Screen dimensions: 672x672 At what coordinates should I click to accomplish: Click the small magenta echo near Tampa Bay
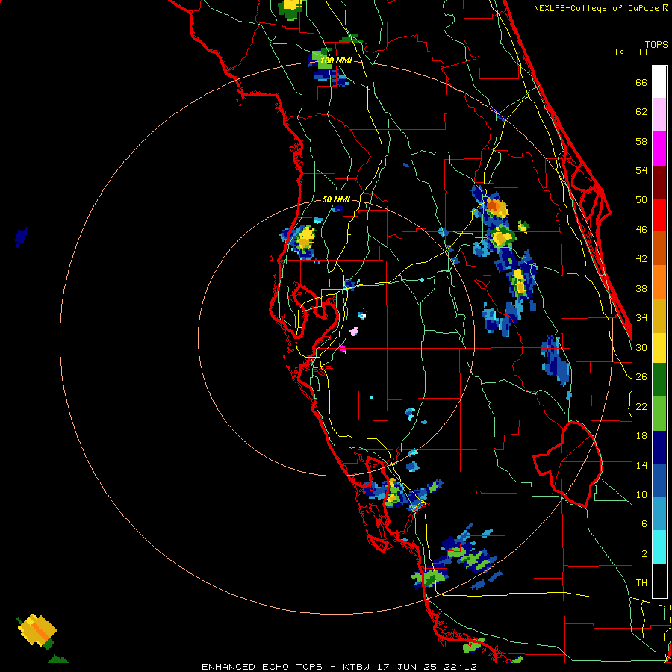click(x=343, y=349)
